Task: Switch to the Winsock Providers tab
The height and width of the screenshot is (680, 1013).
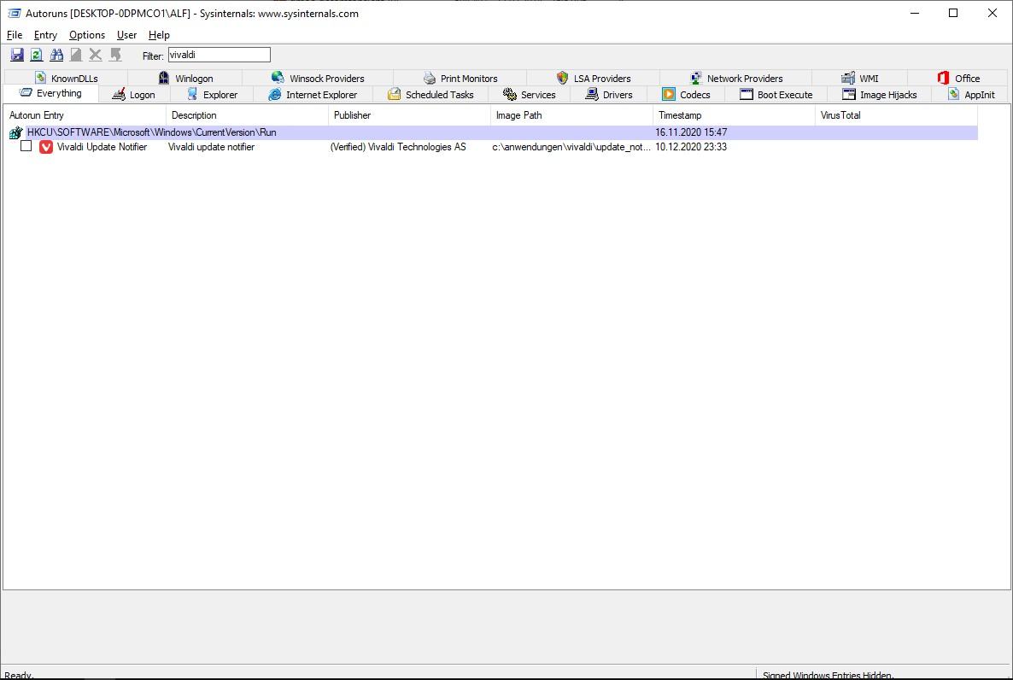Action: 318,79
